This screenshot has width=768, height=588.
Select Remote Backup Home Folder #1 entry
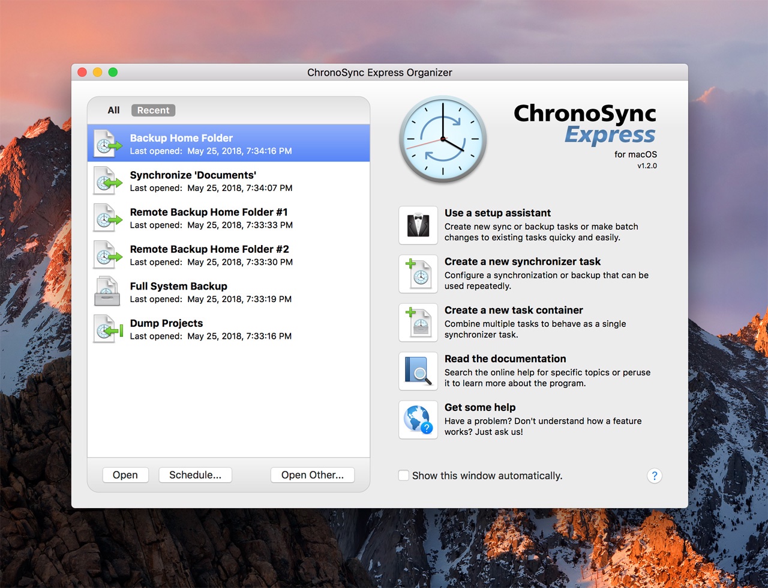pos(228,218)
